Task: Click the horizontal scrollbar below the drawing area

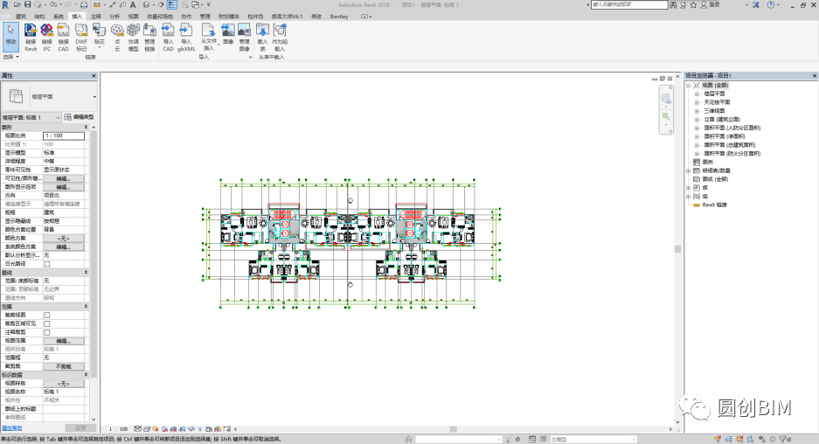Action: click(x=454, y=429)
